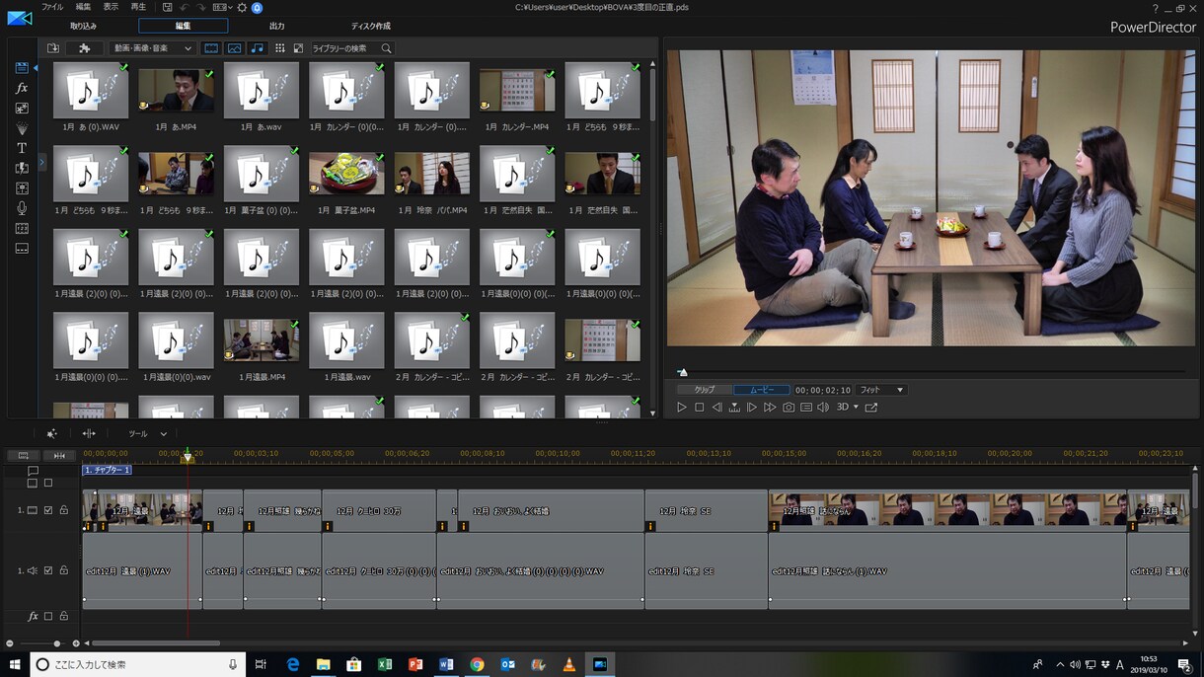Open the Title Room (T icon)
This screenshot has height=677, width=1204.
pyautogui.click(x=22, y=148)
